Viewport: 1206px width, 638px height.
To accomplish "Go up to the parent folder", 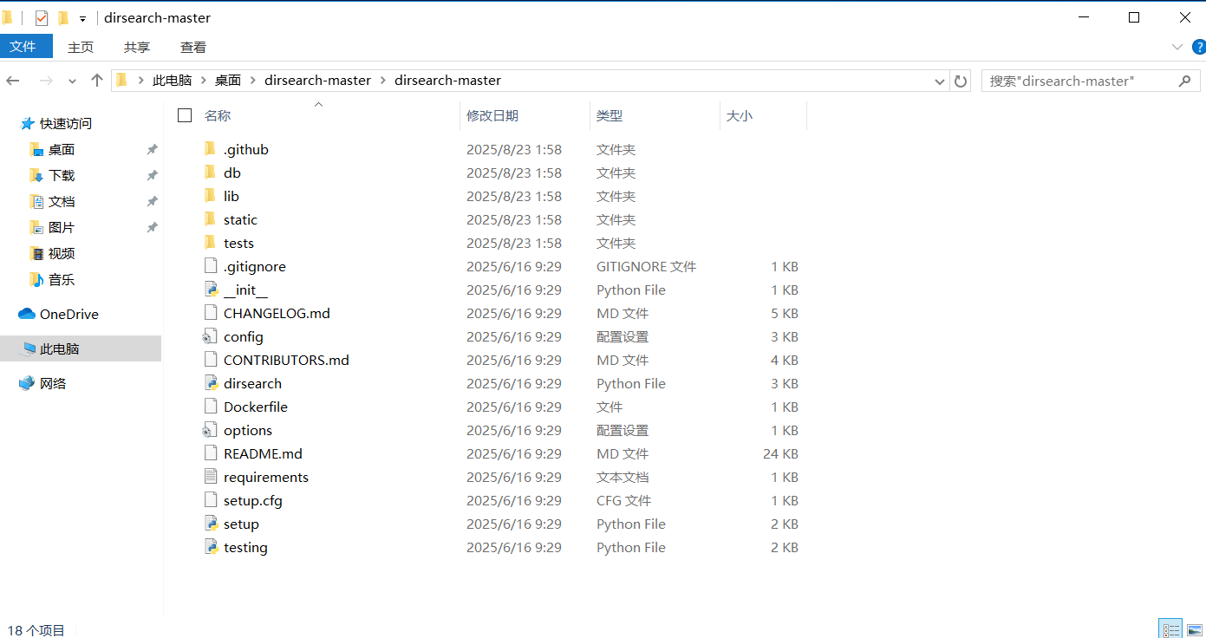I will coord(97,80).
